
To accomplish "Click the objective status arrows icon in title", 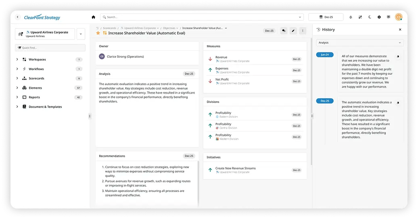I will pos(105,33).
